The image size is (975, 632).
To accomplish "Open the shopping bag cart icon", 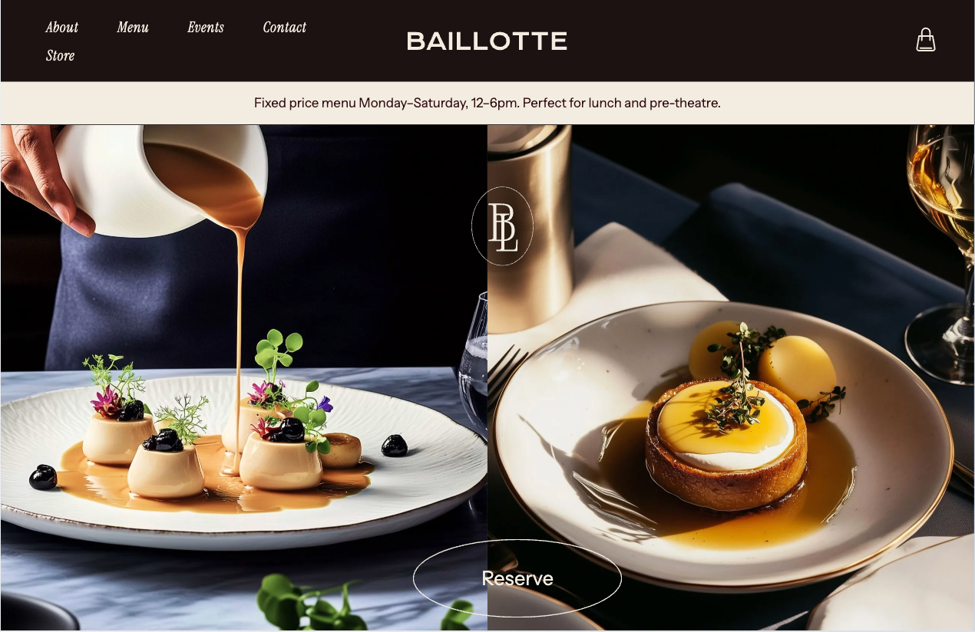I will [926, 40].
